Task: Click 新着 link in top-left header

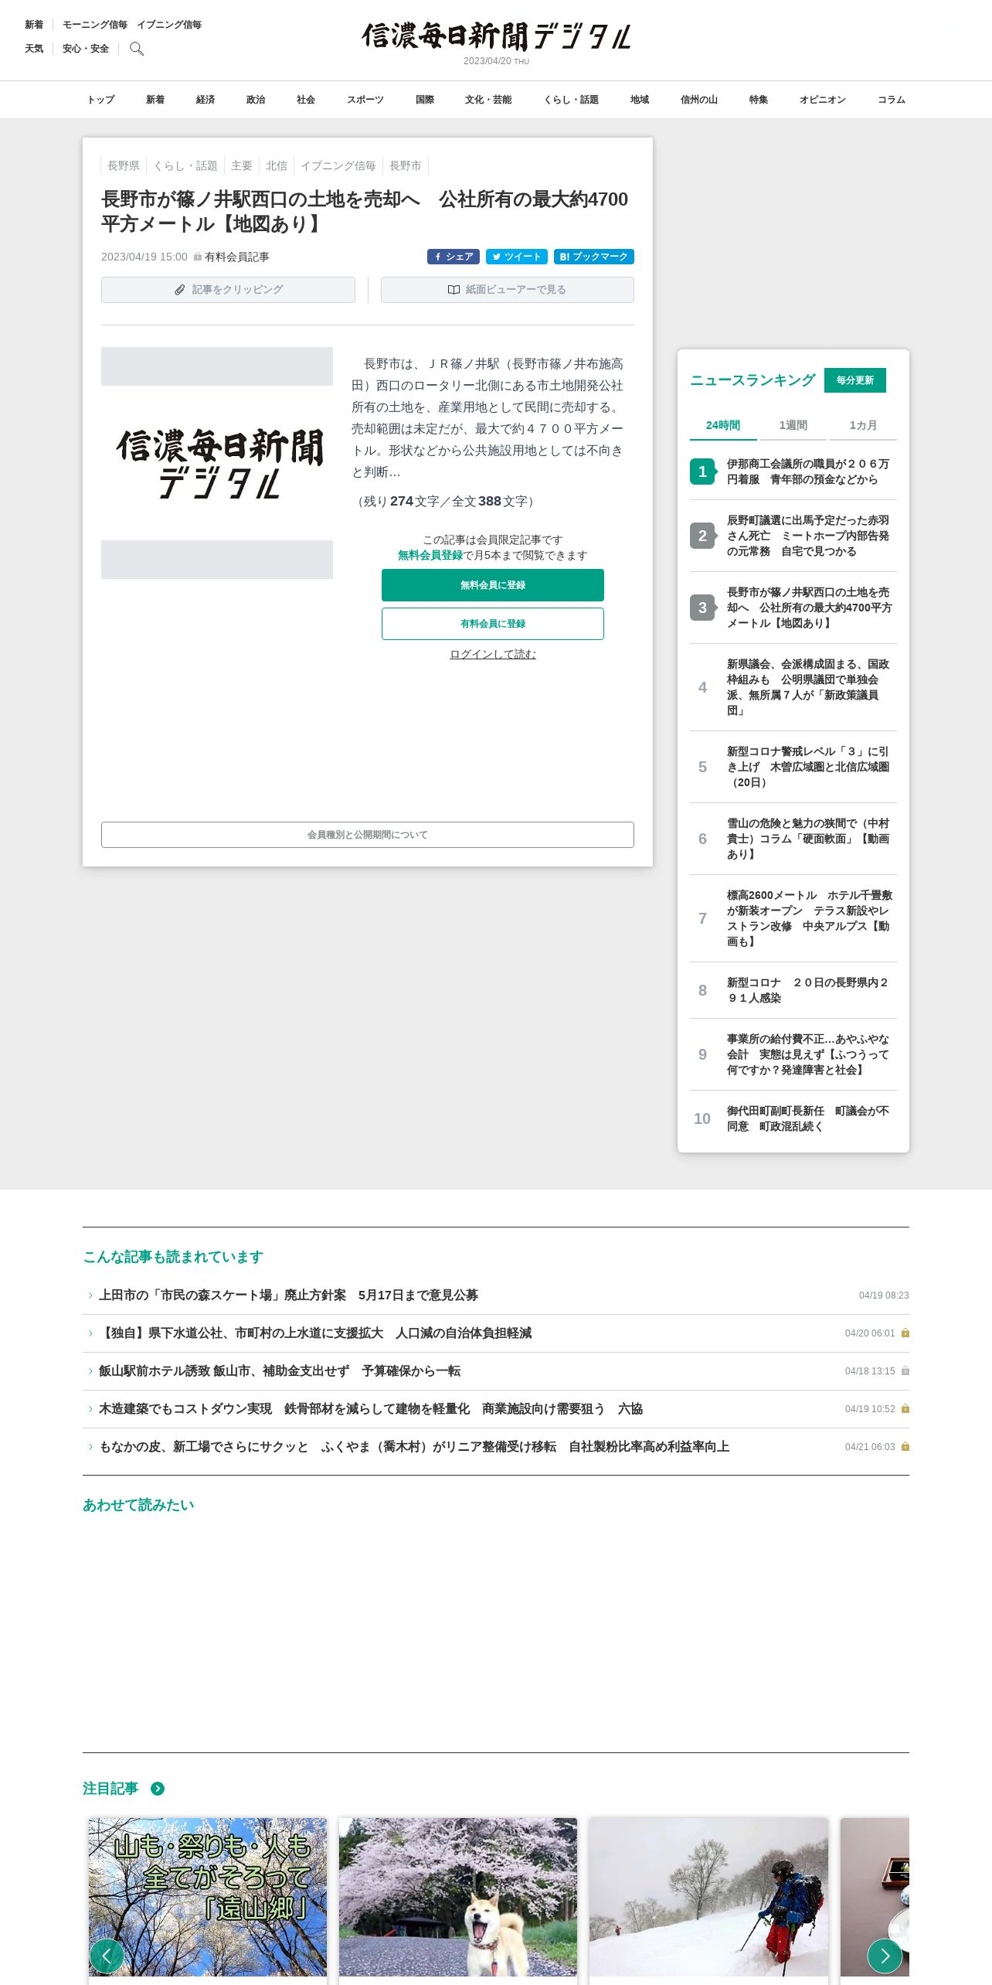Action: point(34,25)
